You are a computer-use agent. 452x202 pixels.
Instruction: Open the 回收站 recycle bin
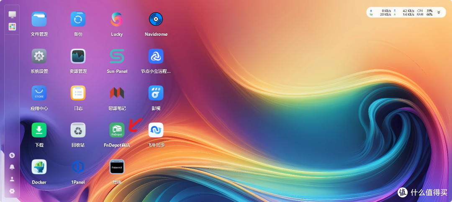(78, 130)
